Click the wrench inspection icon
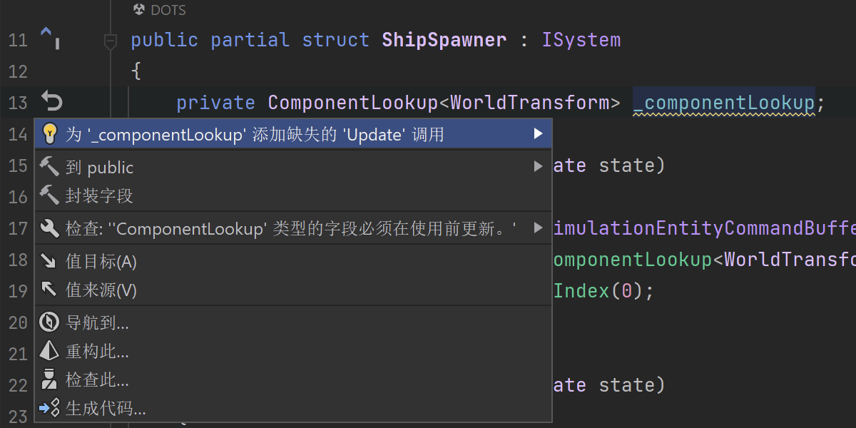The height and width of the screenshot is (428, 856). (x=49, y=228)
